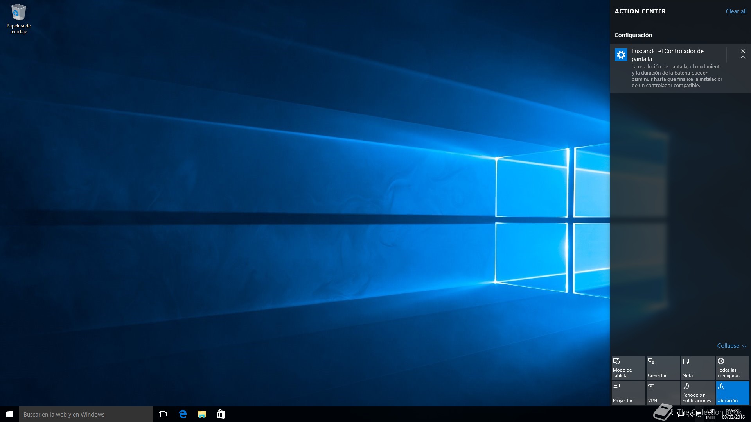The height and width of the screenshot is (422, 751).
Task: Collapse the quick actions panel
Action: pyautogui.click(x=731, y=346)
